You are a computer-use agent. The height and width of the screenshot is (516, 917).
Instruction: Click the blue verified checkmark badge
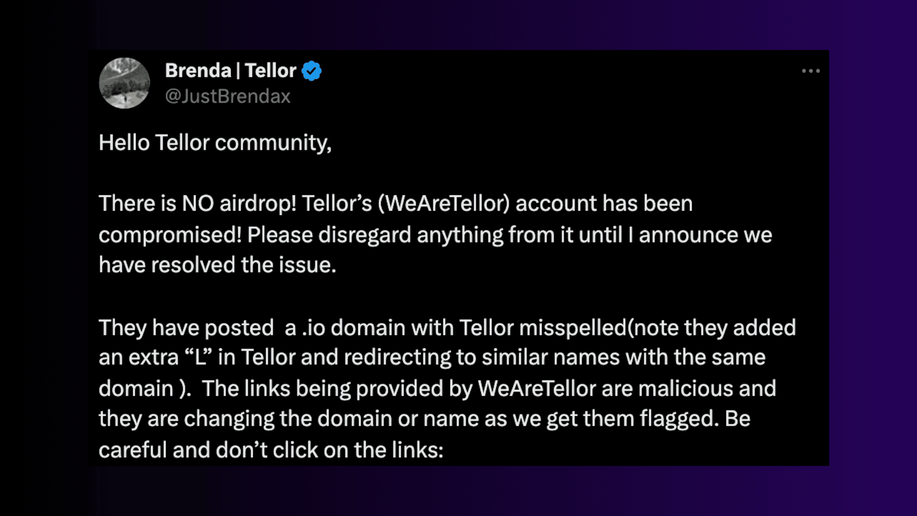pos(311,71)
